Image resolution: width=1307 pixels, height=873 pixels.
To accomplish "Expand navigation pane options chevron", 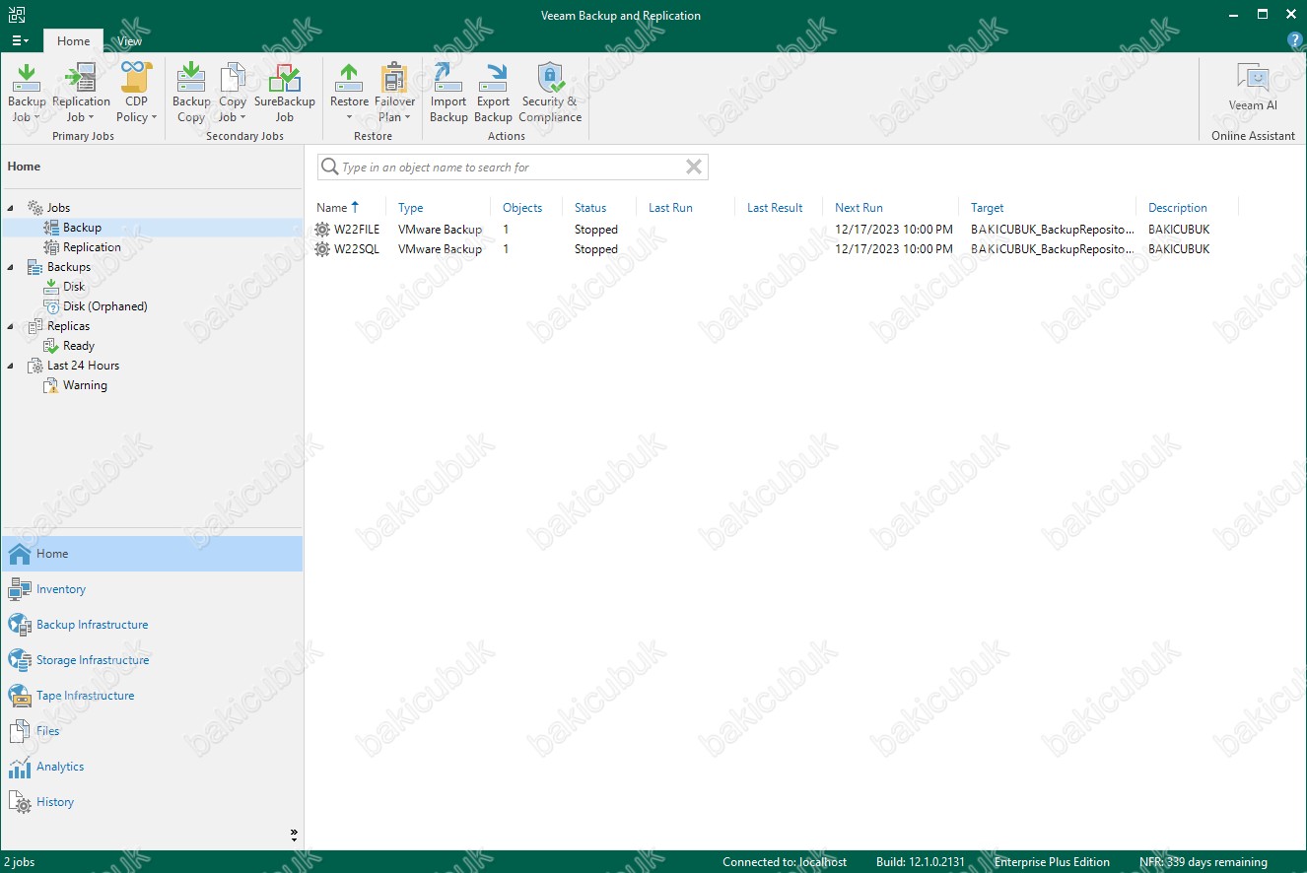I will click(x=294, y=834).
